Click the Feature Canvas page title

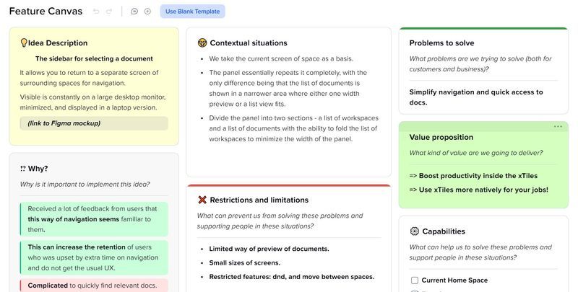tap(40, 12)
